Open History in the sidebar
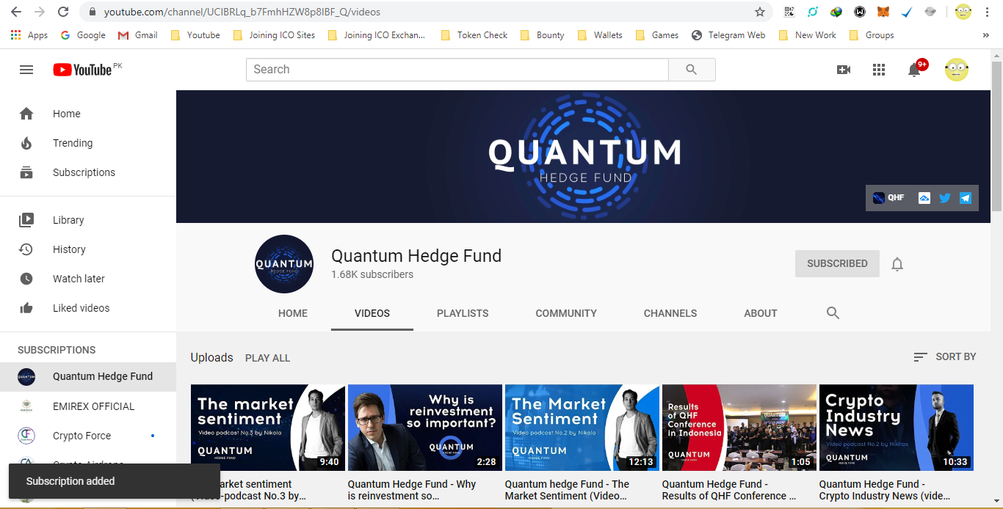Image resolution: width=1003 pixels, height=509 pixels. coord(88,249)
